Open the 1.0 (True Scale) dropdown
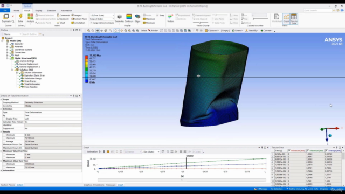Image resolution: width=345 pixels, height=194 pixels. click(102, 16)
